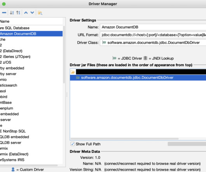Click JNDI Lookup legend icon
Screen dimensions: 206x172
point(145,58)
